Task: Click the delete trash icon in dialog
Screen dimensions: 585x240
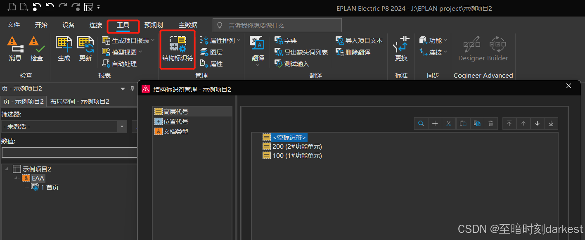Action: (490, 123)
